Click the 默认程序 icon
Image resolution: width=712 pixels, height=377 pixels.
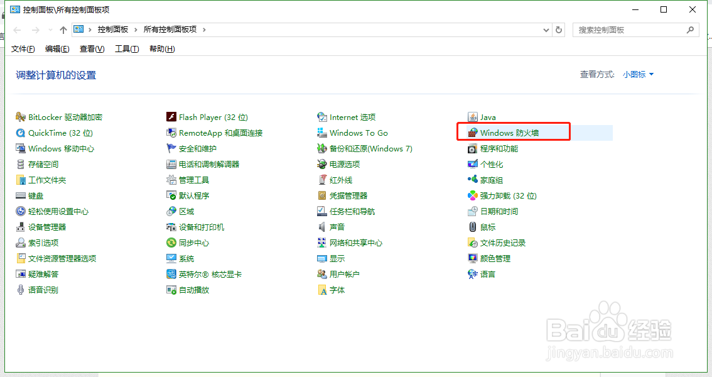click(x=171, y=196)
